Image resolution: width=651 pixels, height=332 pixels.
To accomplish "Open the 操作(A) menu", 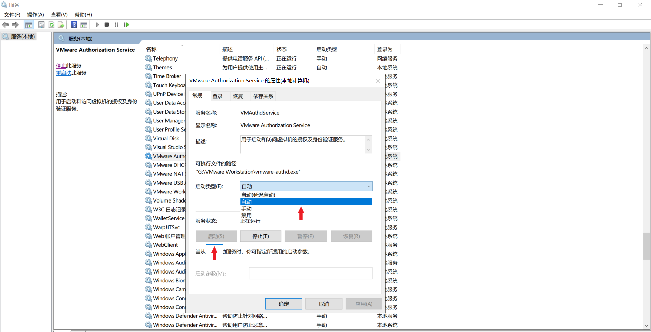I will (36, 15).
